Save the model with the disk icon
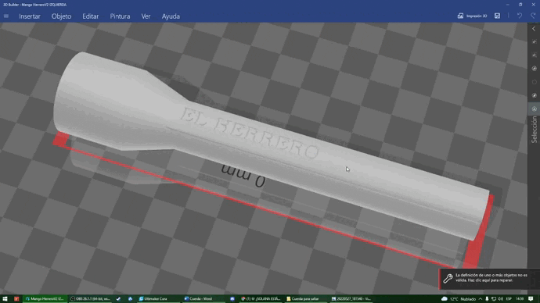Viewport: 540px width, 303px height. [x=497, y=16]
